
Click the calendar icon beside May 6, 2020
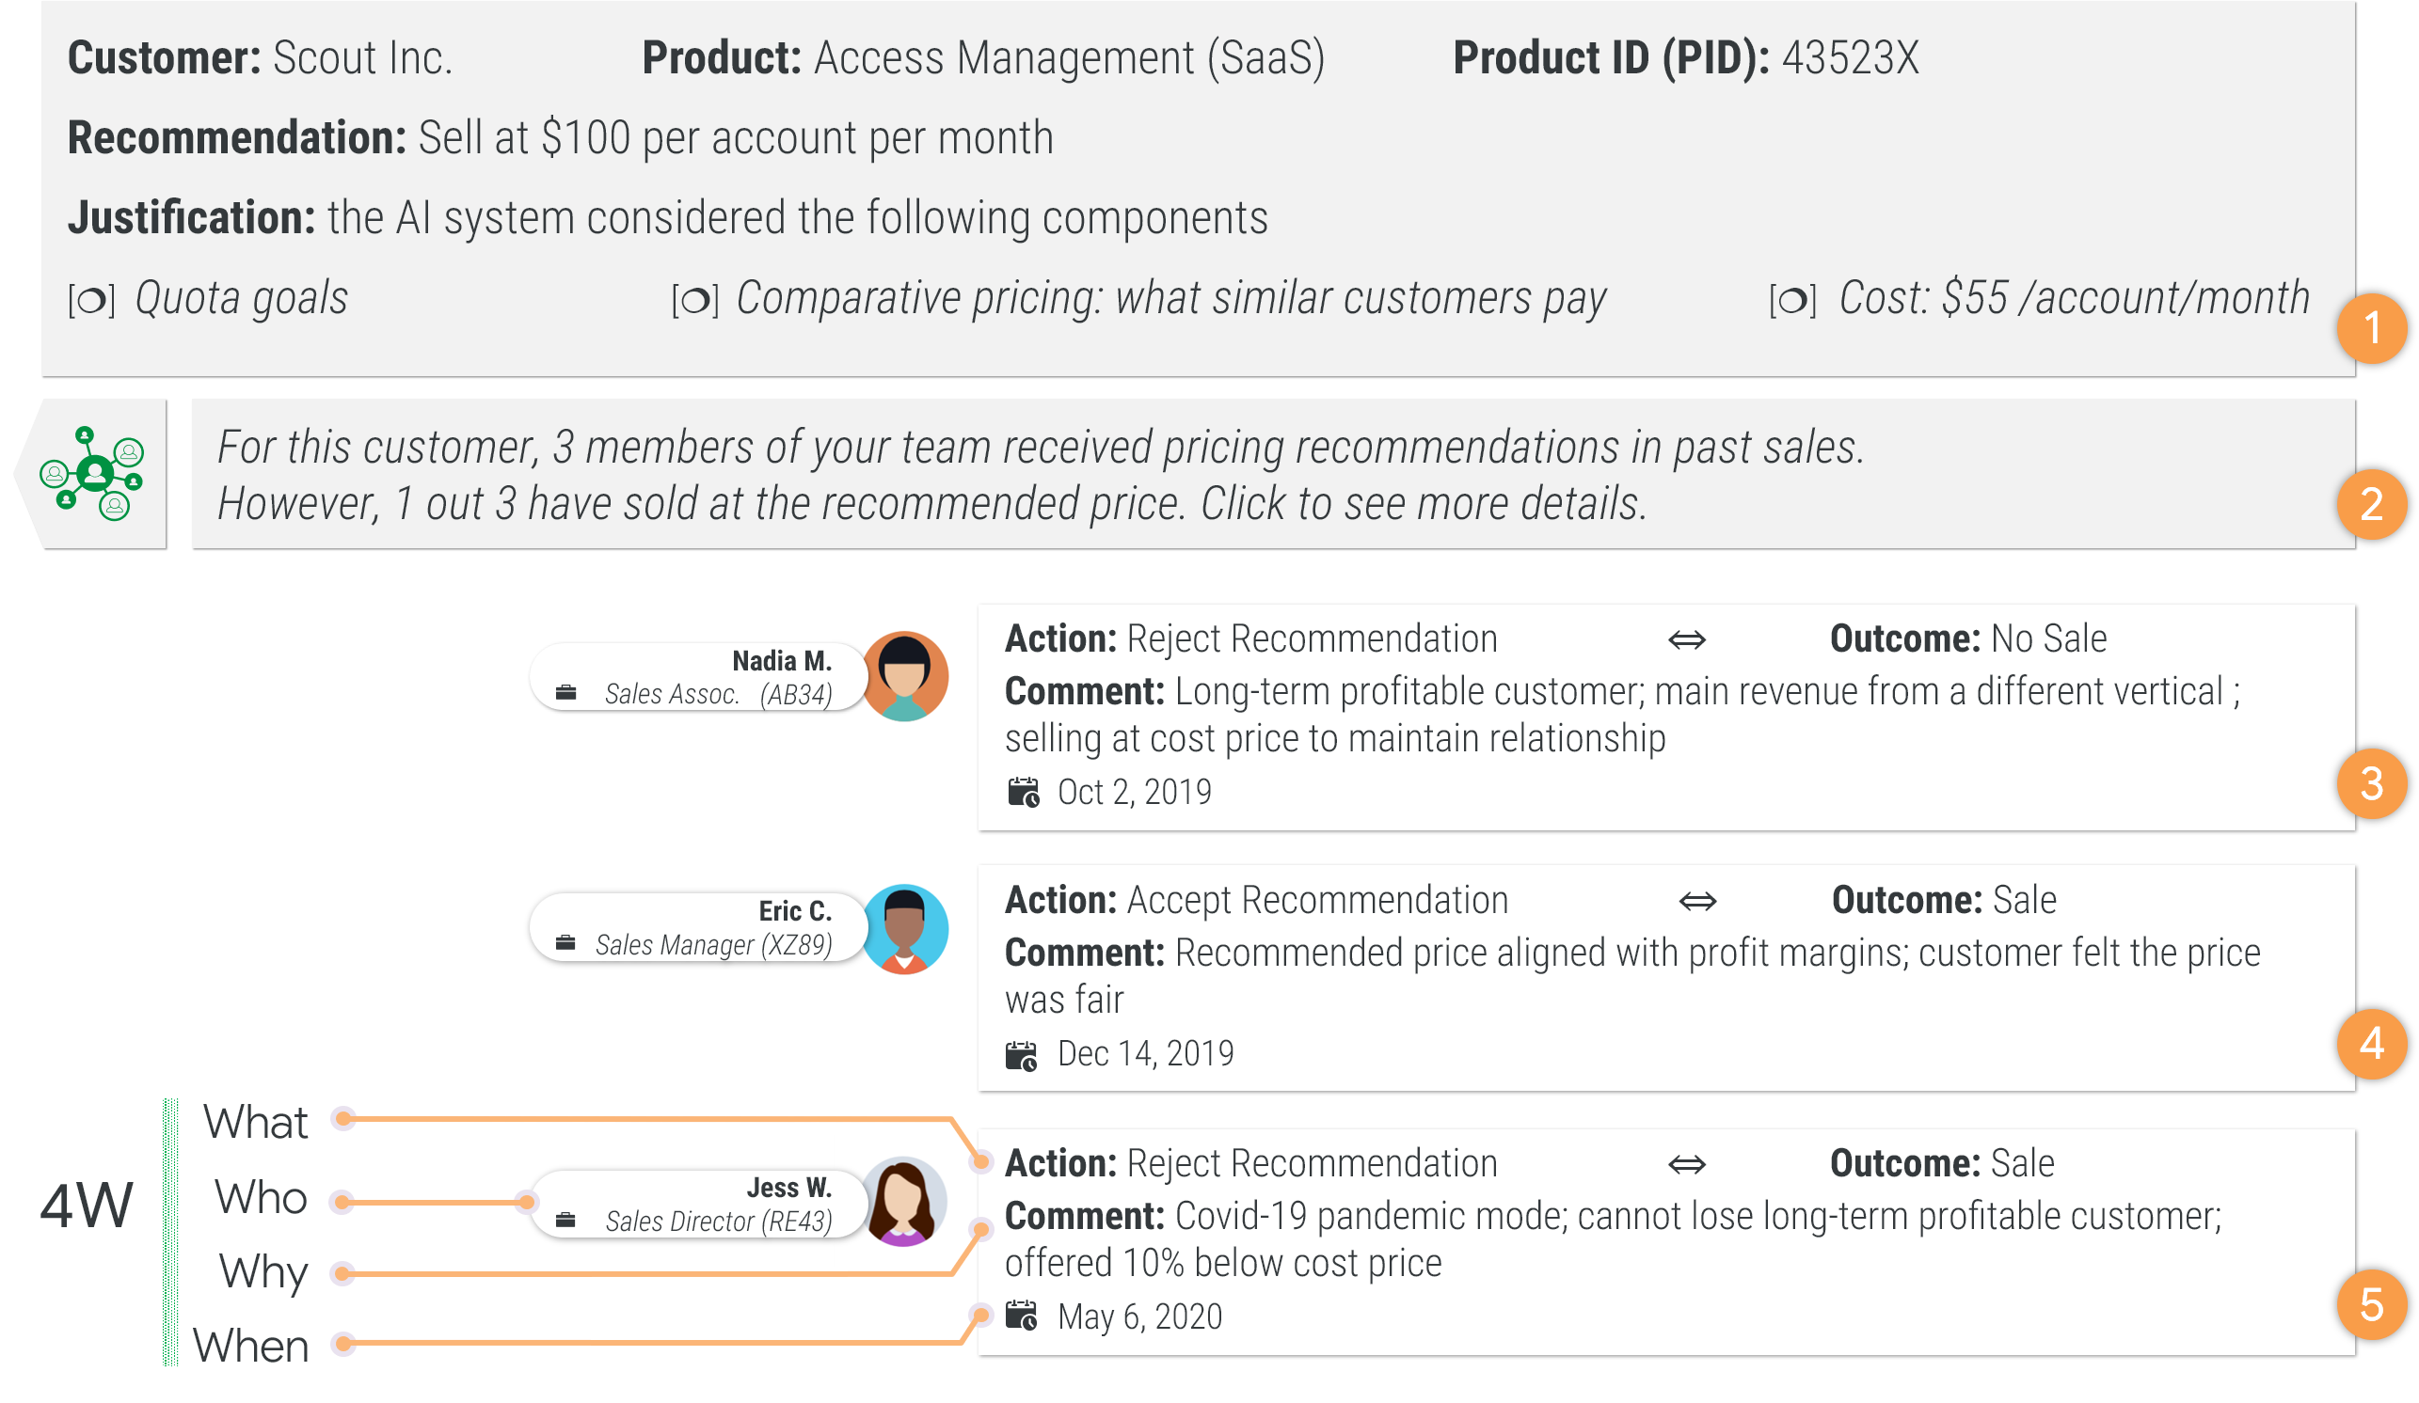pos(1022,1316)
